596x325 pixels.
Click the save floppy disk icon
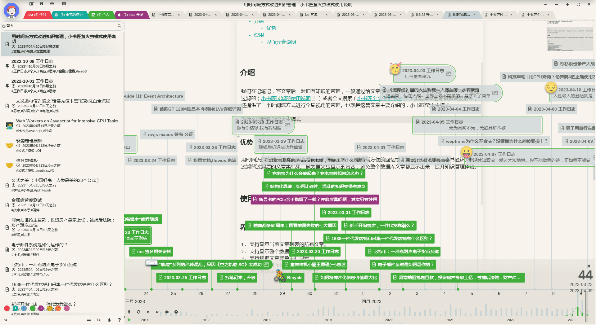point(42,4)
